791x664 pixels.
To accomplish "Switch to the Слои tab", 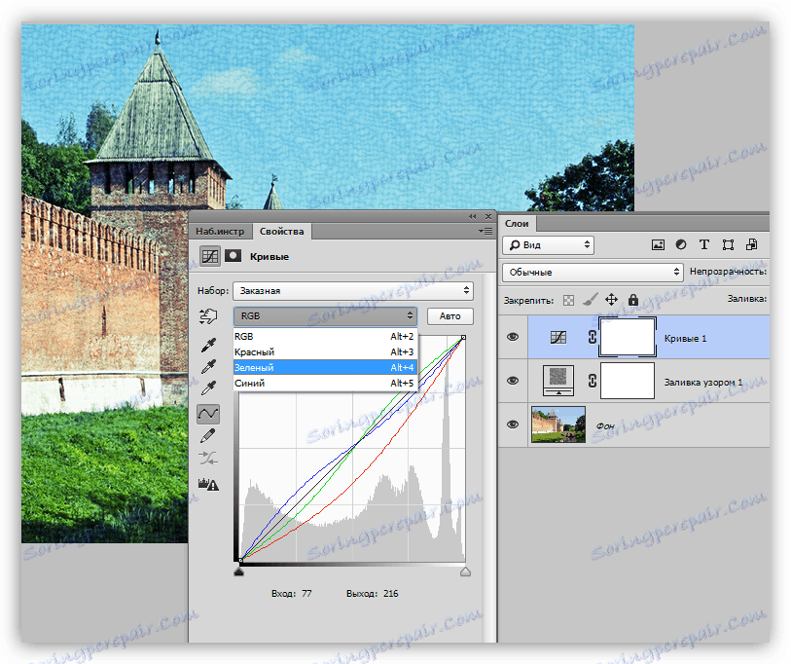I will (x=517, y=223).
